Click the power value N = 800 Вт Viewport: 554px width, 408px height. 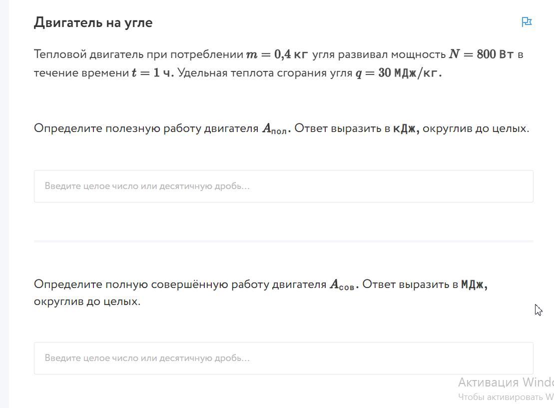(x=481, y=54)
